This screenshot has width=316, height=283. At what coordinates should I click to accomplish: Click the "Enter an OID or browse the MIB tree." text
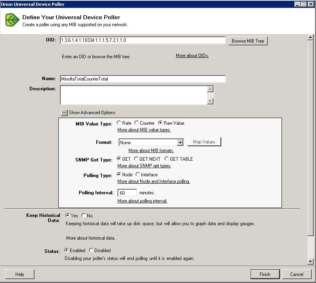click(96, 57)
